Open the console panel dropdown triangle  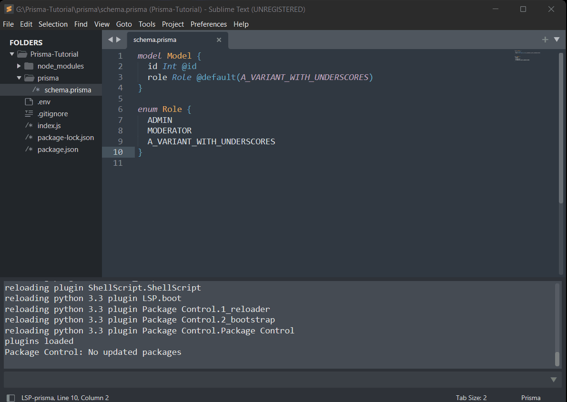pyautogui.click(x=553, y=379)
